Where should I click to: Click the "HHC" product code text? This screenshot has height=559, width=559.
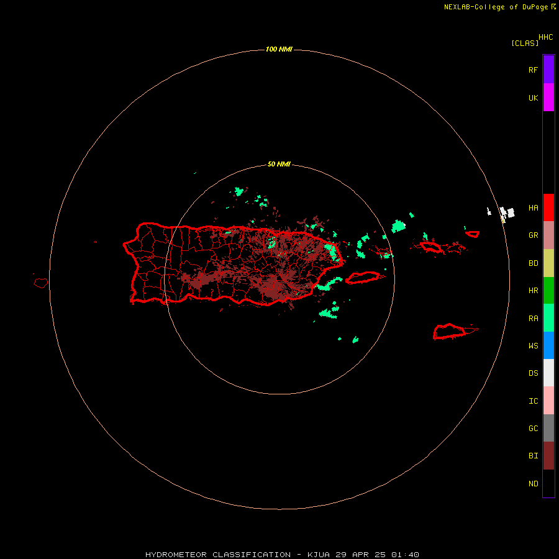point(545,37)
